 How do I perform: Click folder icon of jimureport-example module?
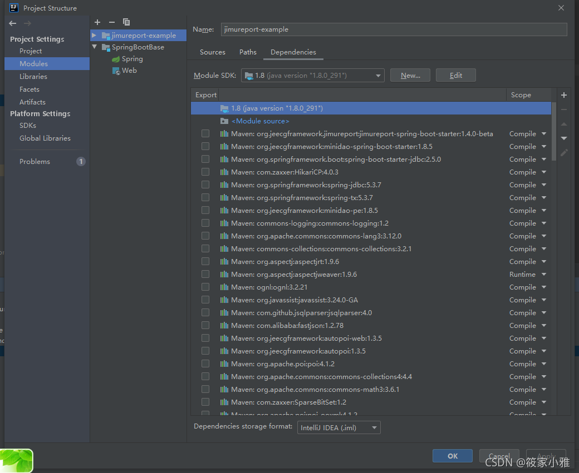[x=106, y=36]
